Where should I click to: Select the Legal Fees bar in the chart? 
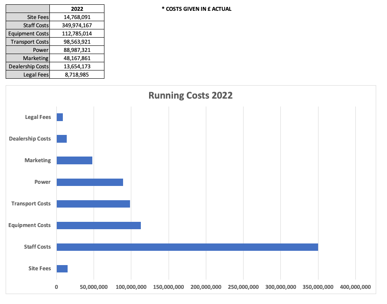(59, 117)
